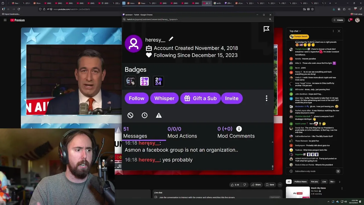Expand the Top chat dropdown

tap(295, 31)
